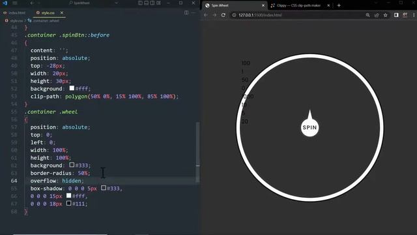Image resolution: width=417 pixels, height=235 pixels.
Task: Toggle bottom panel layout icon
Action: [x=146, y=3]
